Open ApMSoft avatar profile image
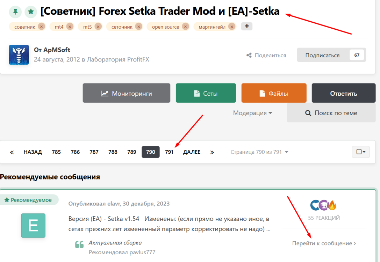The image size is (380, 262). [19, 55]
